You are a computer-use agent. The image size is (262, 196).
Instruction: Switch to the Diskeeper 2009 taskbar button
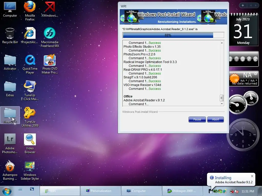point(183,191)
